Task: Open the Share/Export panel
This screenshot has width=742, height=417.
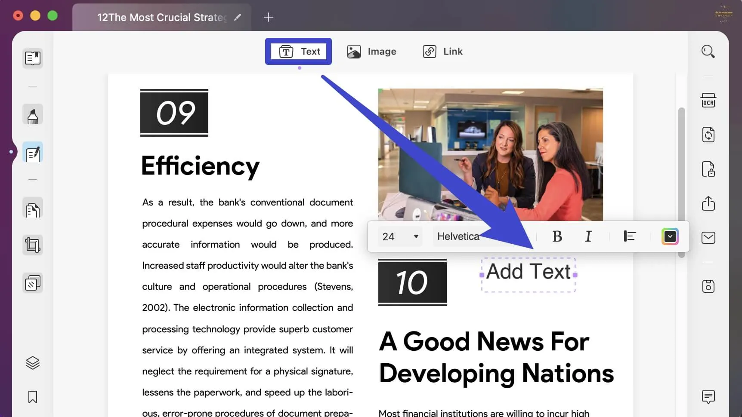Action: point(708,204)
